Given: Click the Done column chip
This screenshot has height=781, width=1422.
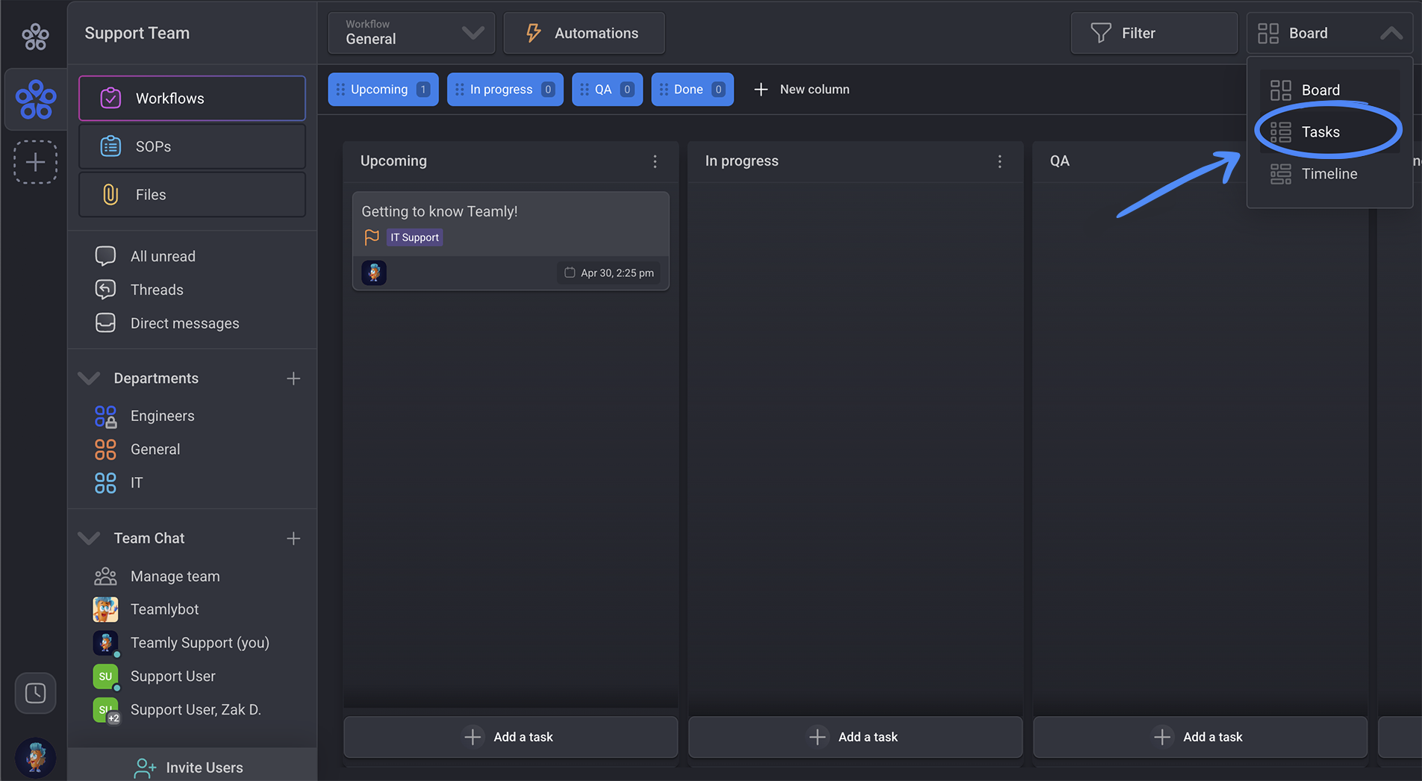Looking at the screenshot, I should [692, 90].
